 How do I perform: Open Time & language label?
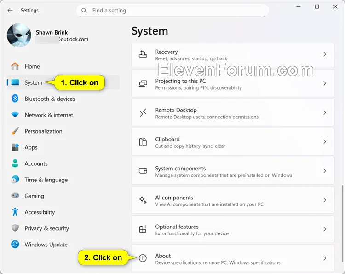coord(46,180)
